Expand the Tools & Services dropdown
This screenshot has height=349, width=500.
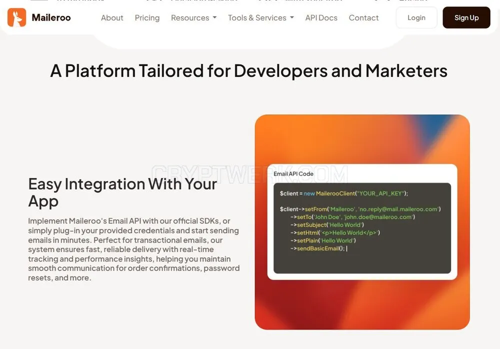point(261,18)
